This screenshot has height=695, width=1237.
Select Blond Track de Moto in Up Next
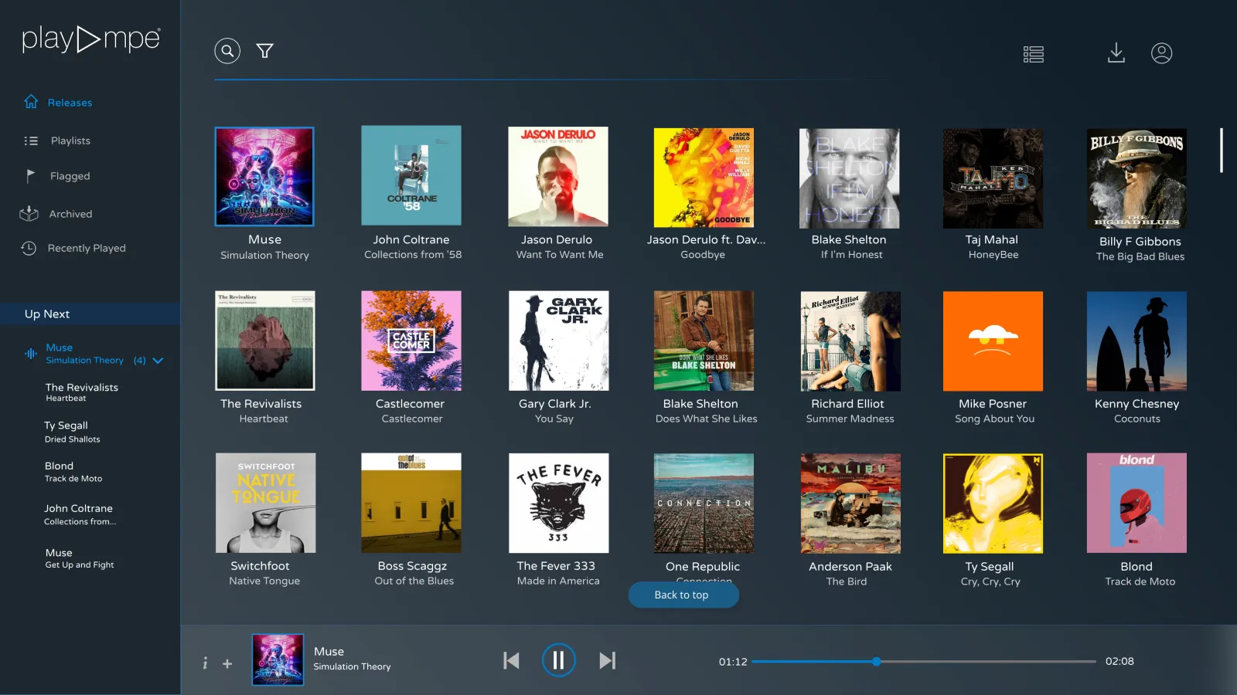pyautogui.click(x=73, y=472)
